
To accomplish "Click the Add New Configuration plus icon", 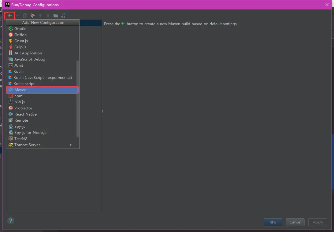I will tap(9, 16).
